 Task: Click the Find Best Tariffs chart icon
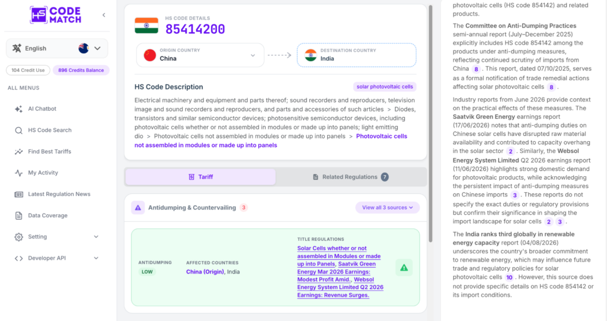point(18,151)
